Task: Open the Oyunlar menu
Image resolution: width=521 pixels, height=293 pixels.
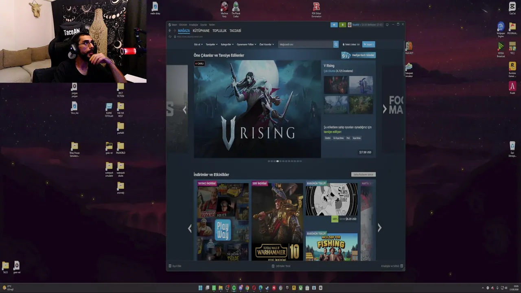Action: (204, 25)
